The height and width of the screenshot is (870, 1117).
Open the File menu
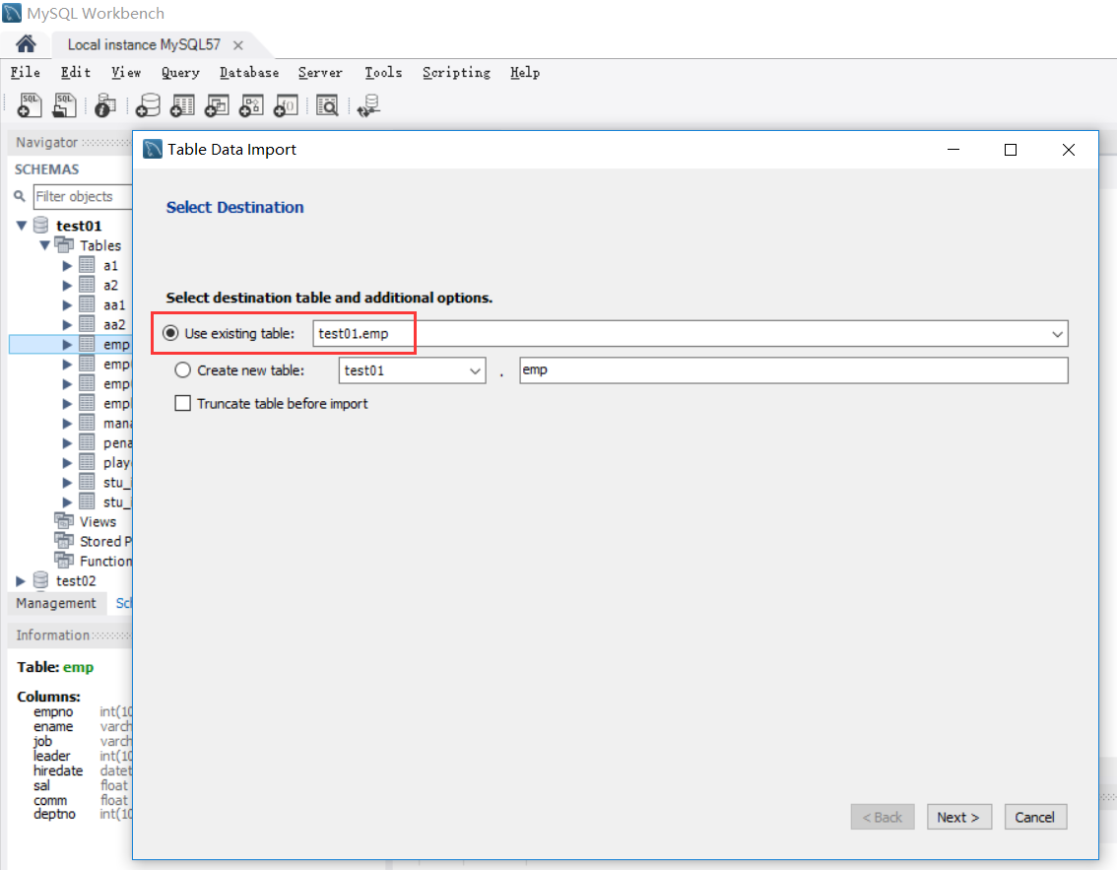click(25, 72)
